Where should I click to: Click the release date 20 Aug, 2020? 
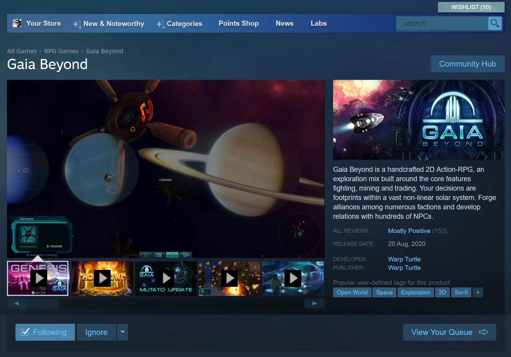coord(407,244)
